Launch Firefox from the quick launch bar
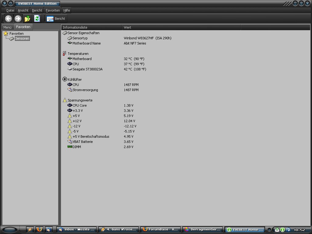This screenshot has height=234, width=312. (x=39, y=229)
